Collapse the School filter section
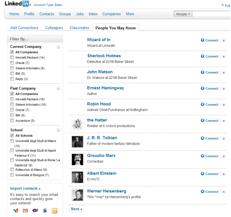The height and width of the screenshot is (217, 231). [58, 130]
